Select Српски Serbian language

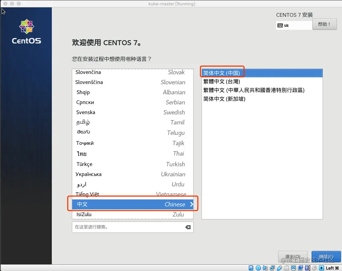[x=133, y=102]
